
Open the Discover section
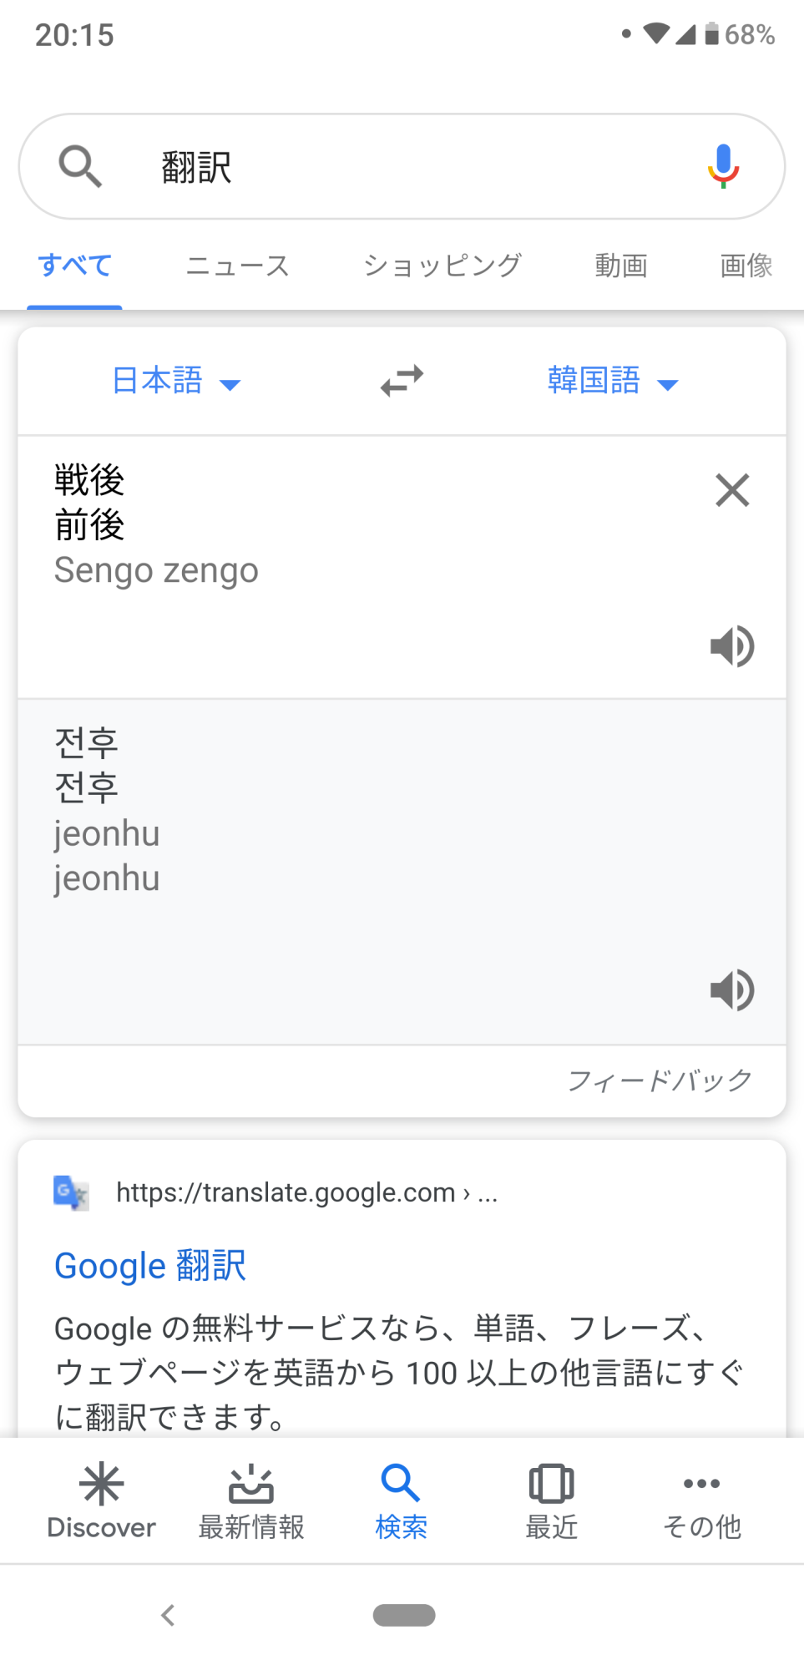[x=101, y=1500]
